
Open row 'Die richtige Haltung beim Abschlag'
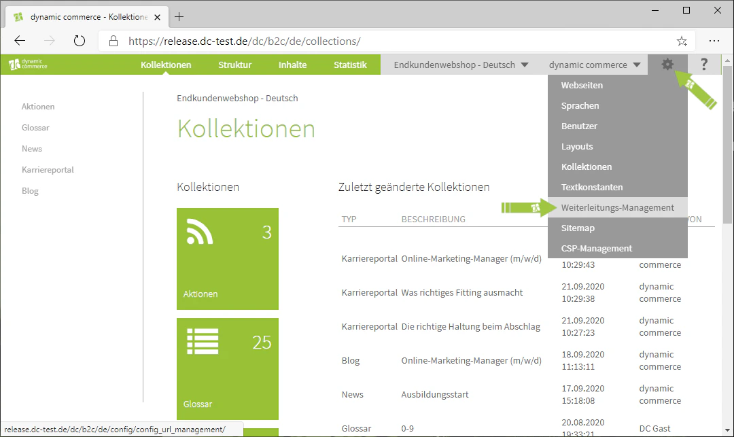470,327
